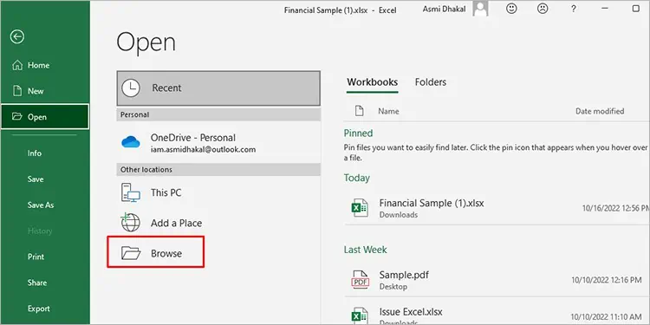Screen dimensions: 650x325
Task: Click the Home house icon
Action: pos(17,65)
